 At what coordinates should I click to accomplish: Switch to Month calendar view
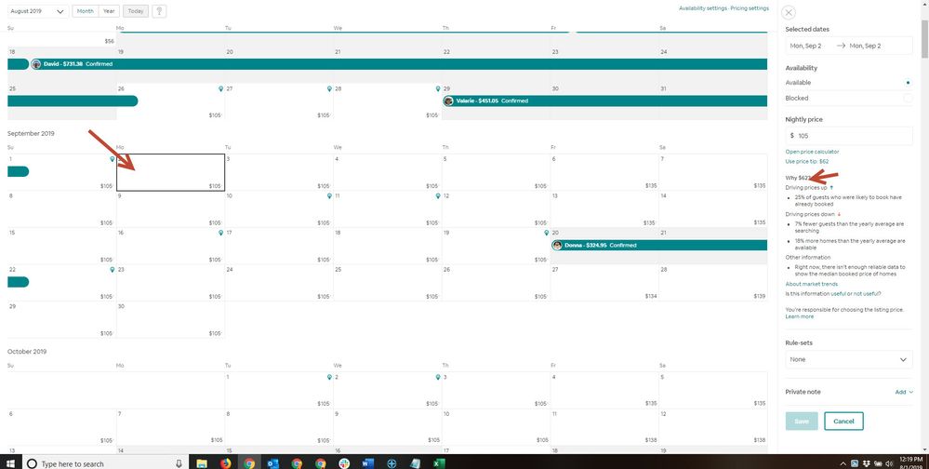tap(85, 11)
